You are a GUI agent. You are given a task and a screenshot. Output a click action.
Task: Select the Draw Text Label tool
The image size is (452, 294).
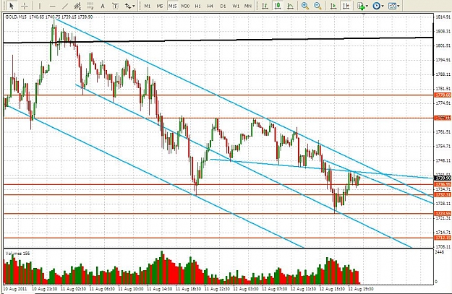(115, 6)
